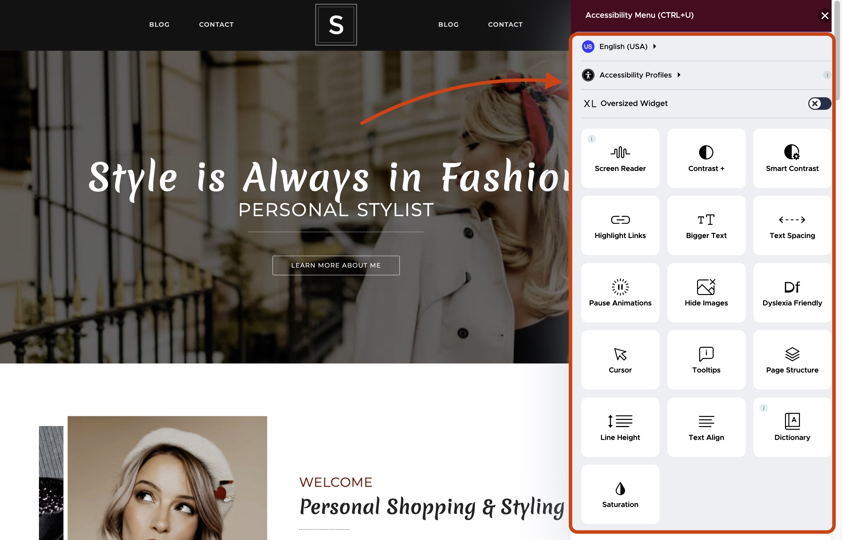Image resolution: width=842 pixels, height=540 pixels.
Task: Select Text Align option
Action: [706, 427]
